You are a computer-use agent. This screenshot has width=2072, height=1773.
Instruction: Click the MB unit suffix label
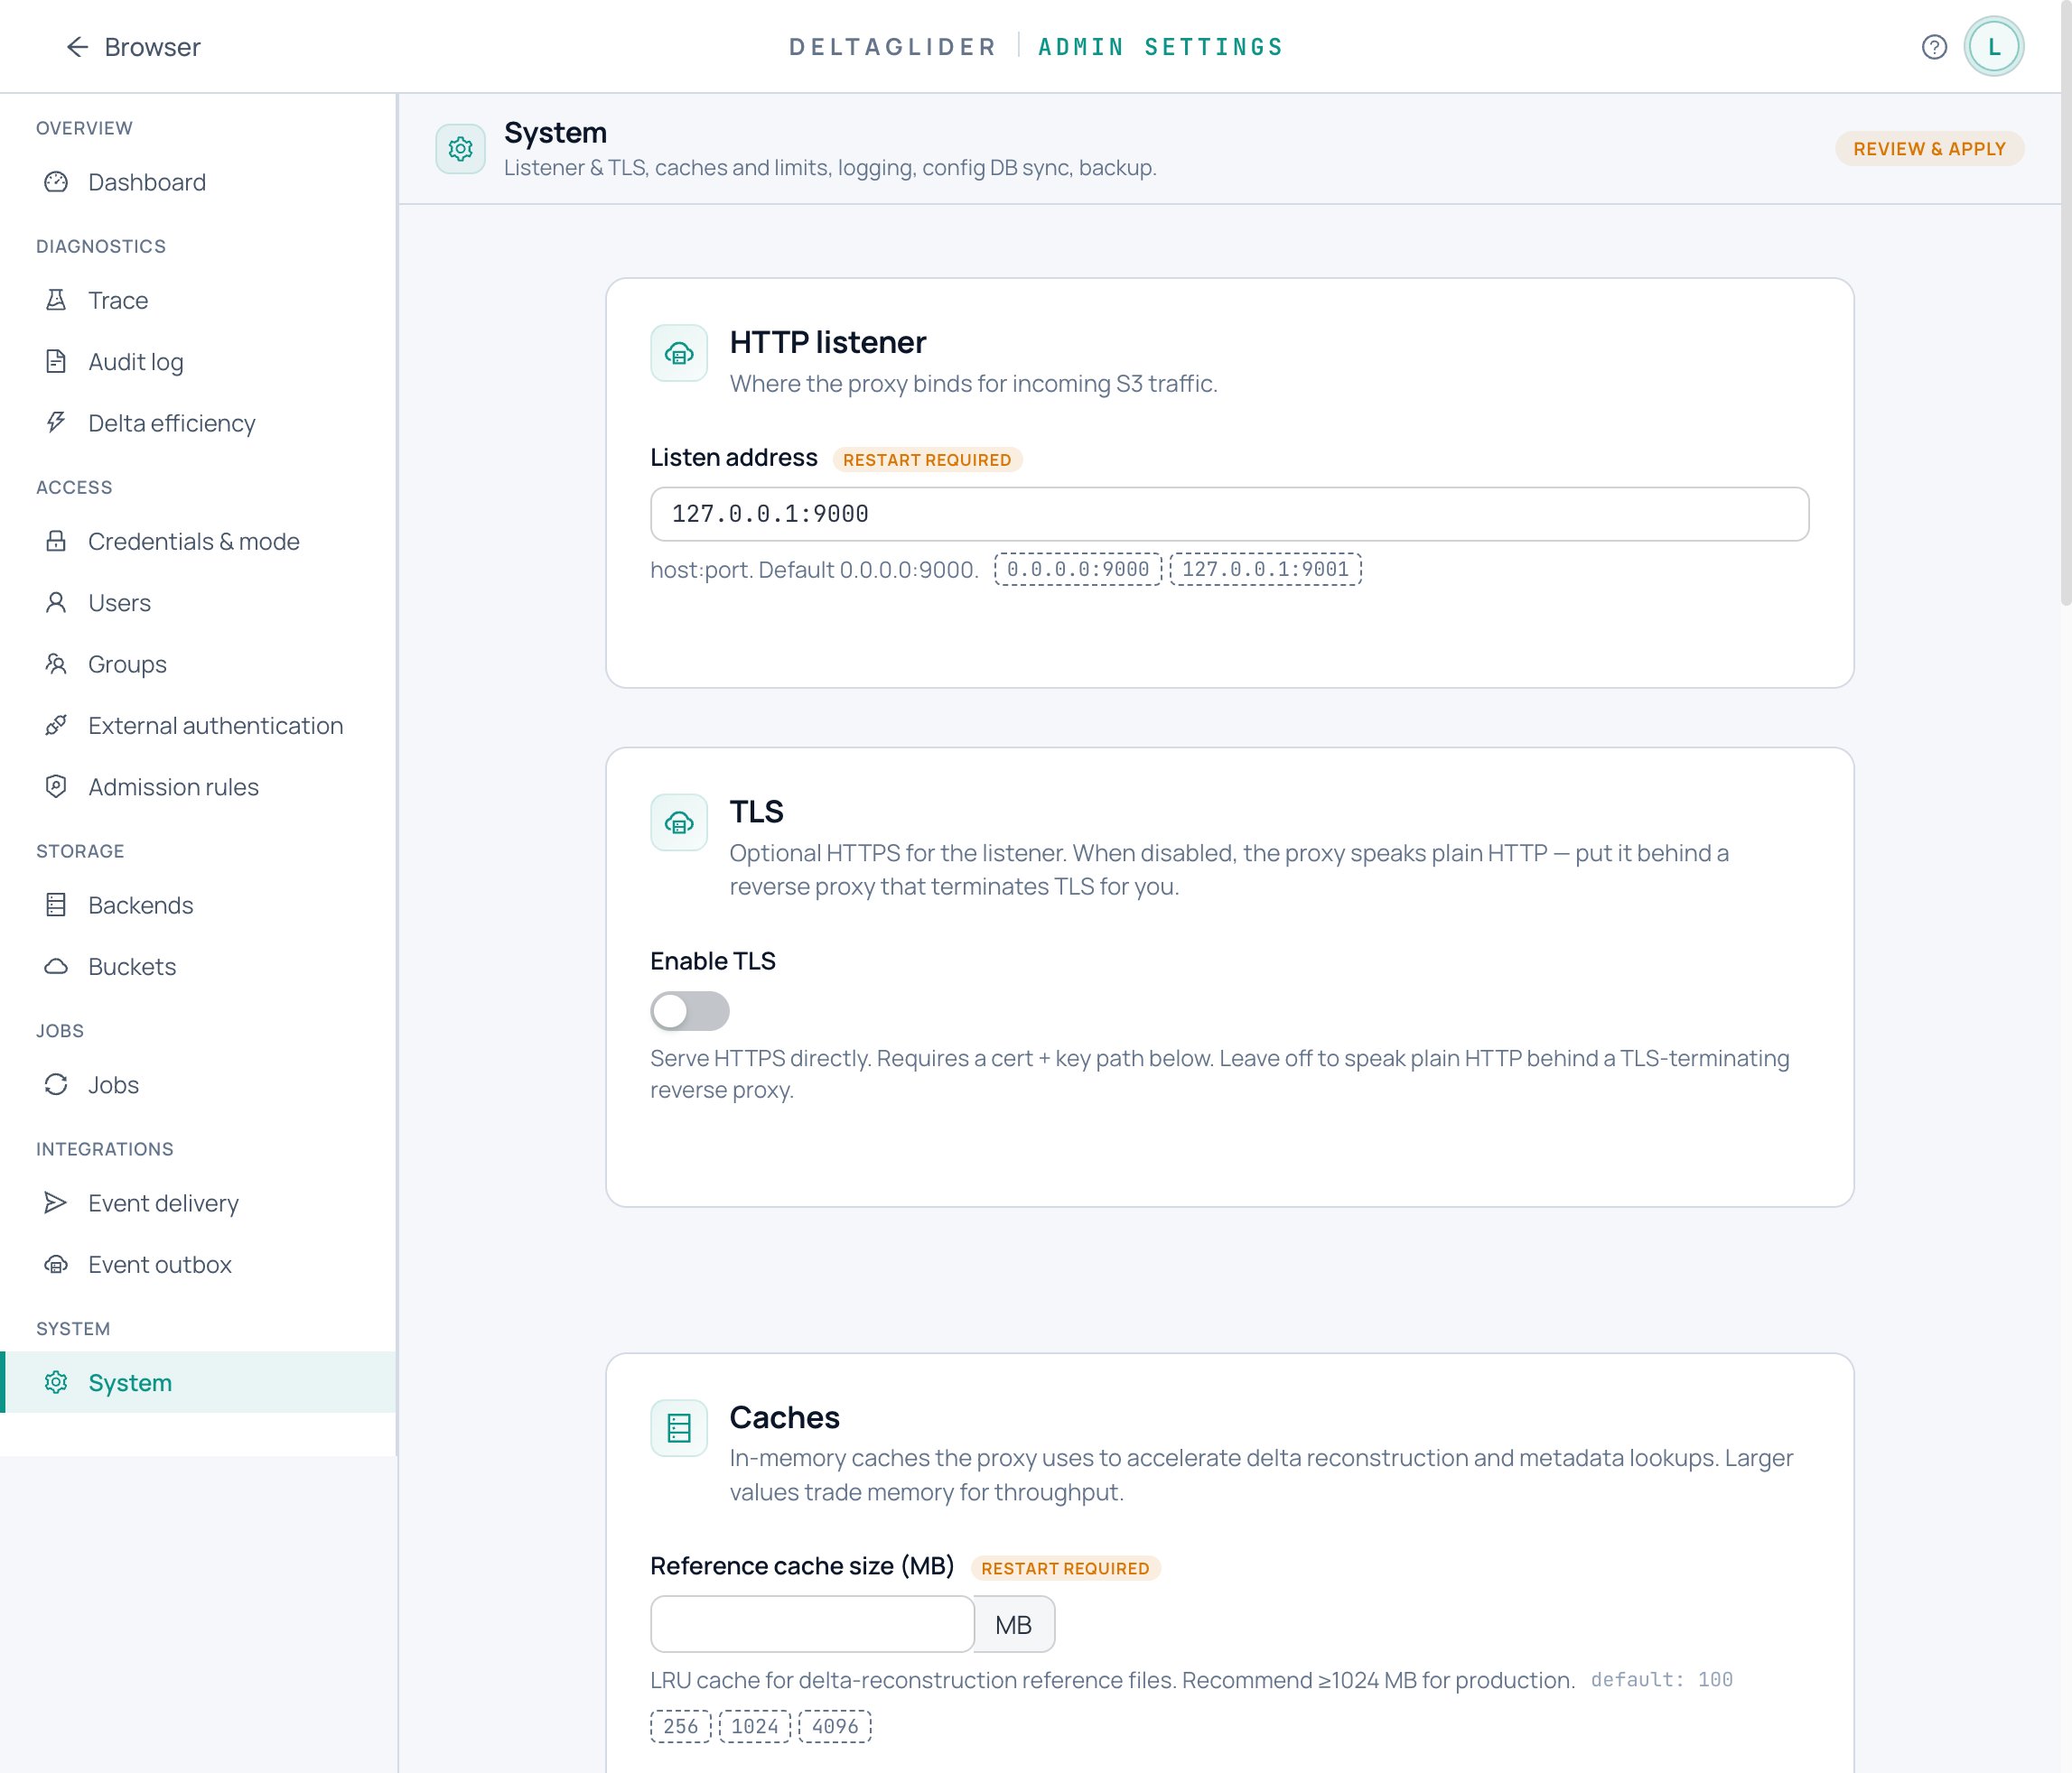(x=1014, y=1624)
